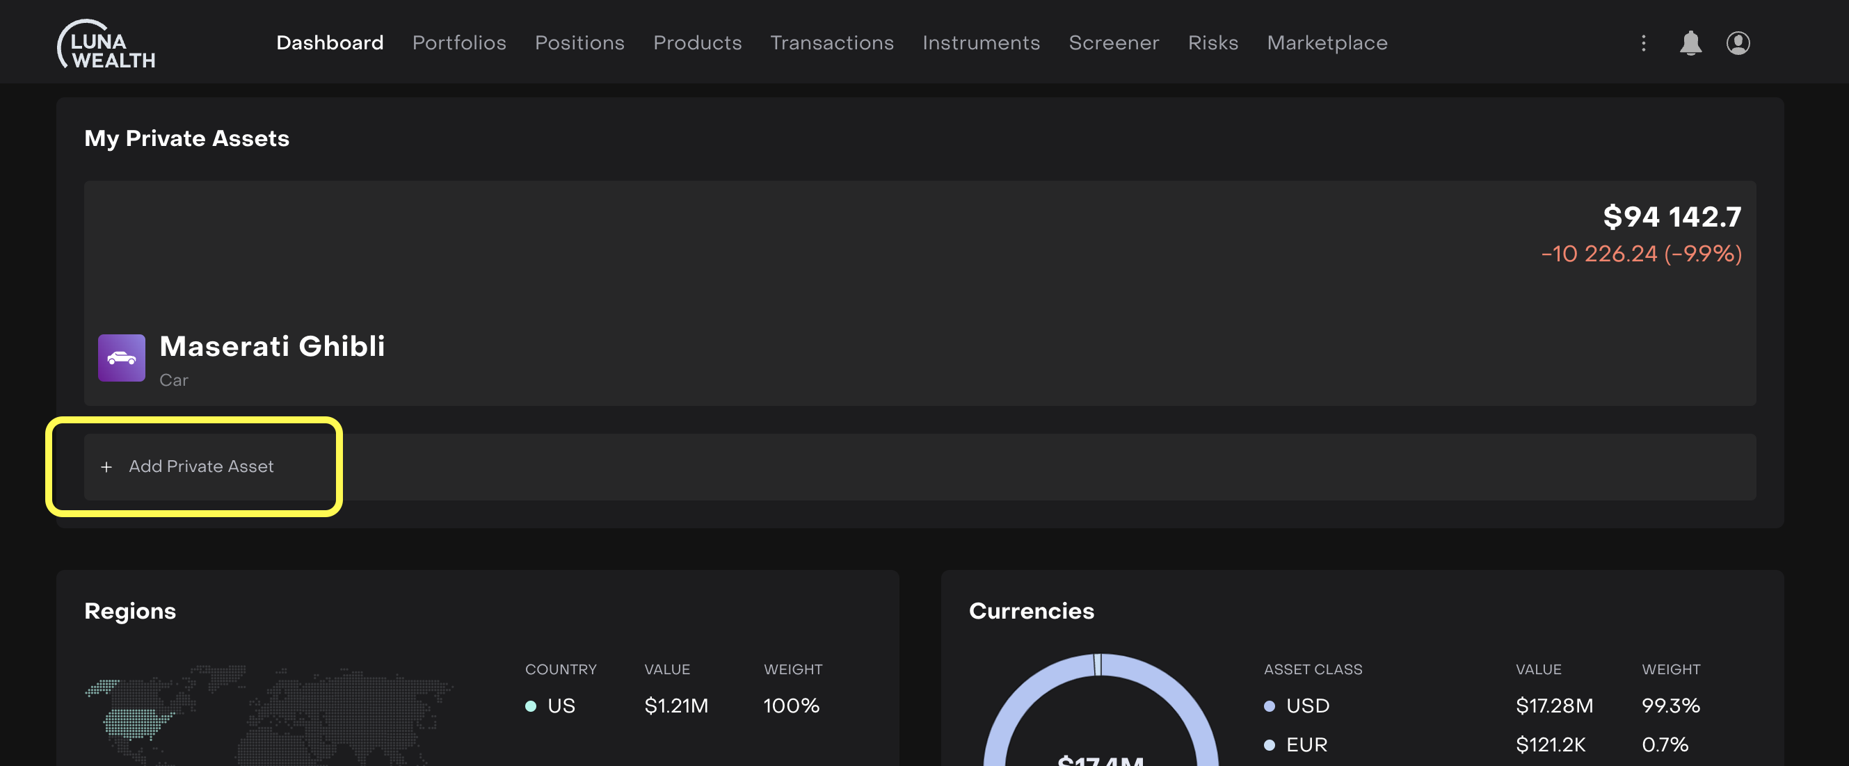Click Add Private Asset button
Screen dimensions: 1849x766
click(201, 467)
